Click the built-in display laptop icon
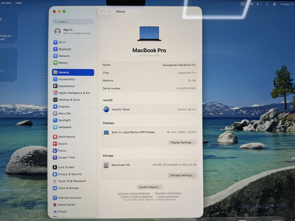Viewport: 295px width, 221px height. pos(106,133)
